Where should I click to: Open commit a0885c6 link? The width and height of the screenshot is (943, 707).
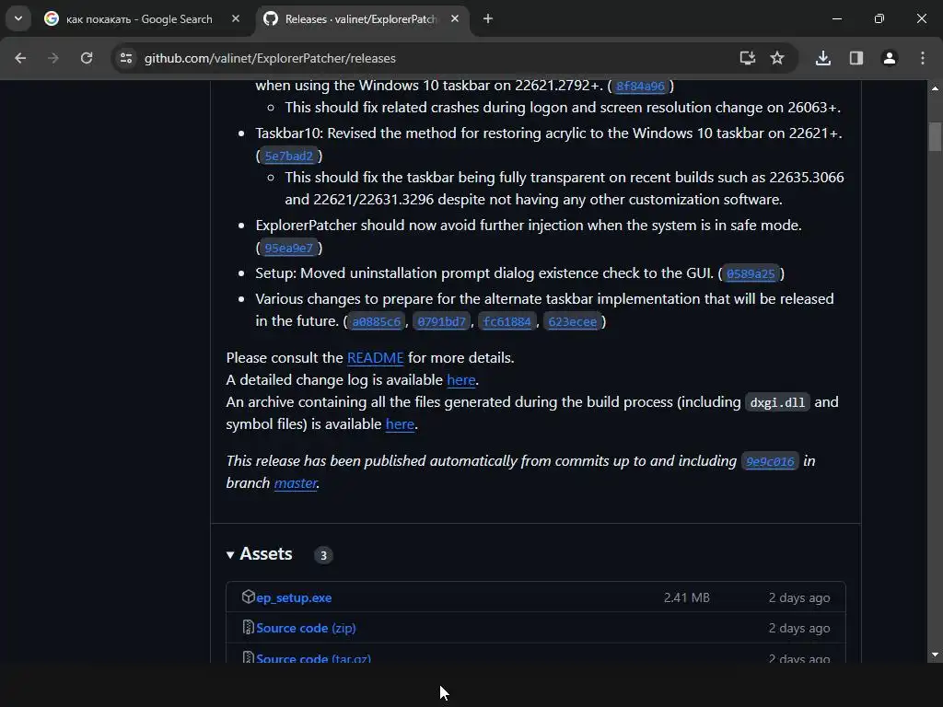[377, 321]
